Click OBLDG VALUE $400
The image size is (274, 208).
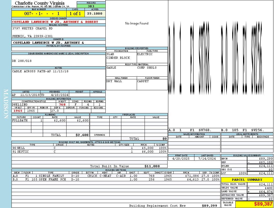click(269, 188)
